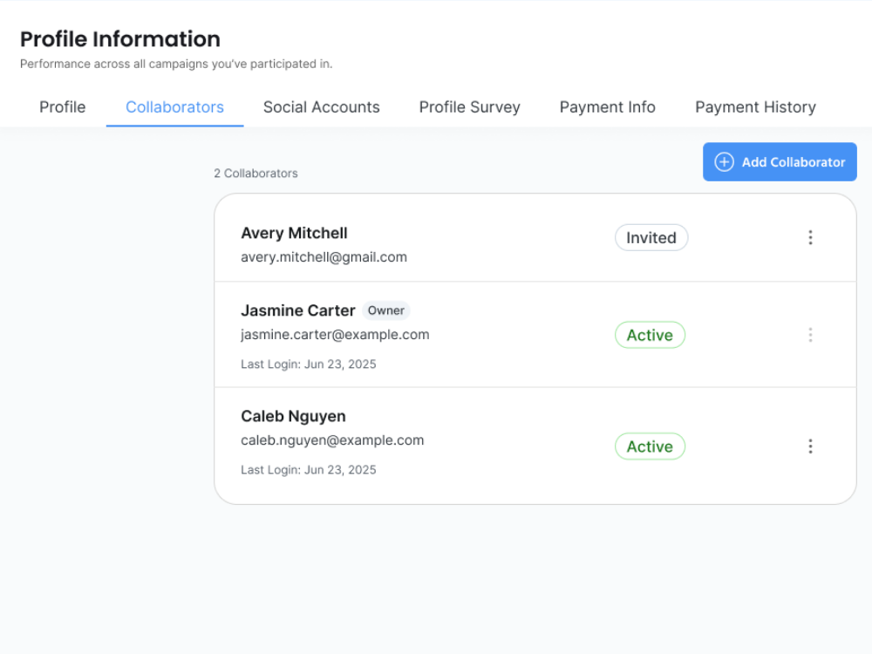Image resolution: width=872 pixels, height=654 pixels.
Task: Open the Payment Info tab
Action: pos(607,107)
